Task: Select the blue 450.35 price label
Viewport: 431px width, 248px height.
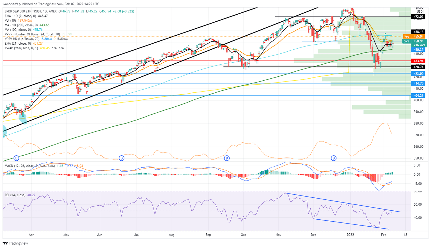Action: coord(418,49)
